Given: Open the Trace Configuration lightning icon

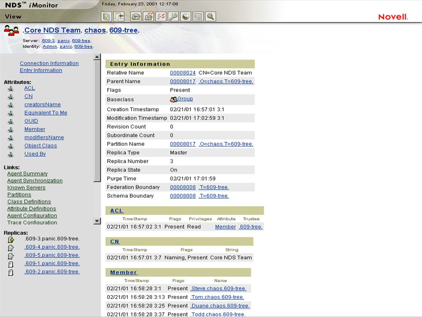Looking at the screenshot, I should pos(161,17).
